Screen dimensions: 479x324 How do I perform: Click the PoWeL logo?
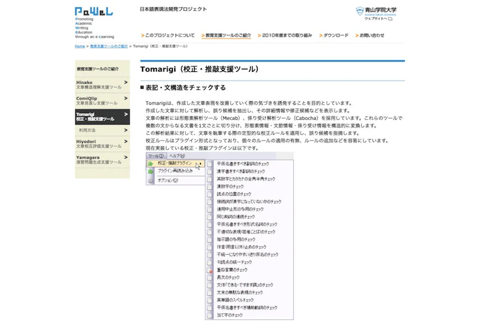click(x=94, y=11)
